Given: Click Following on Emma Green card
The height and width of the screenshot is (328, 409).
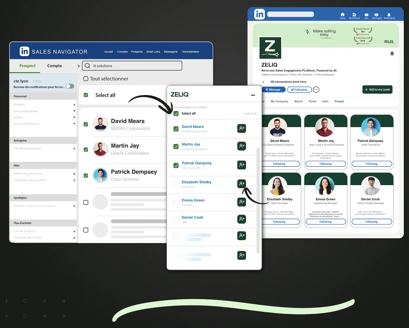Looking at the screenshot, I should [326, 222].
